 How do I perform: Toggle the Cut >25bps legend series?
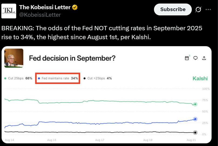98,78
